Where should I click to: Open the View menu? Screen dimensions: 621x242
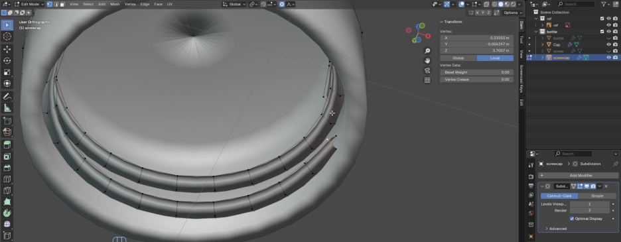pos(74,4)
